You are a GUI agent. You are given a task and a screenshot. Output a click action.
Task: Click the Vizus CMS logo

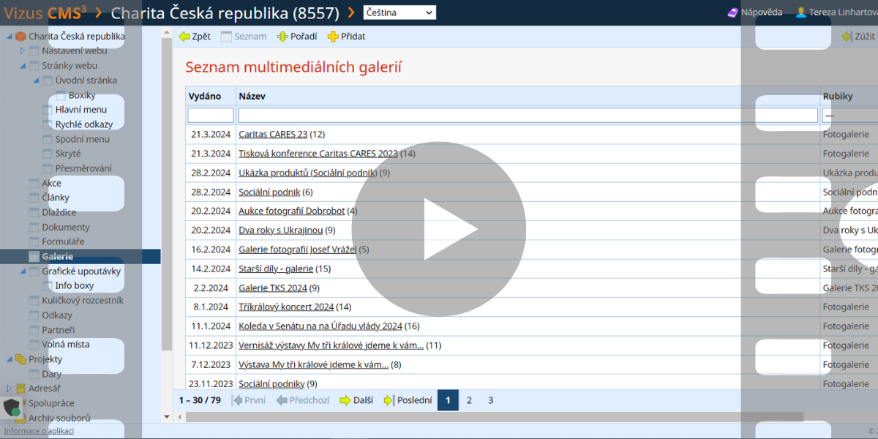[x=45, y=12]
